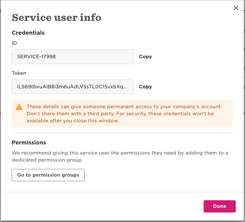Click inside the Token text field
Image resolution: width=245 pixels, height=222 pixels.
pyautogui.click(x=72, y=87)
